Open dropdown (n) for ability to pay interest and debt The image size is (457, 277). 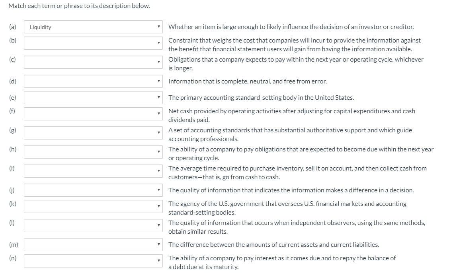pyautogui.click(x=93, y=261)
